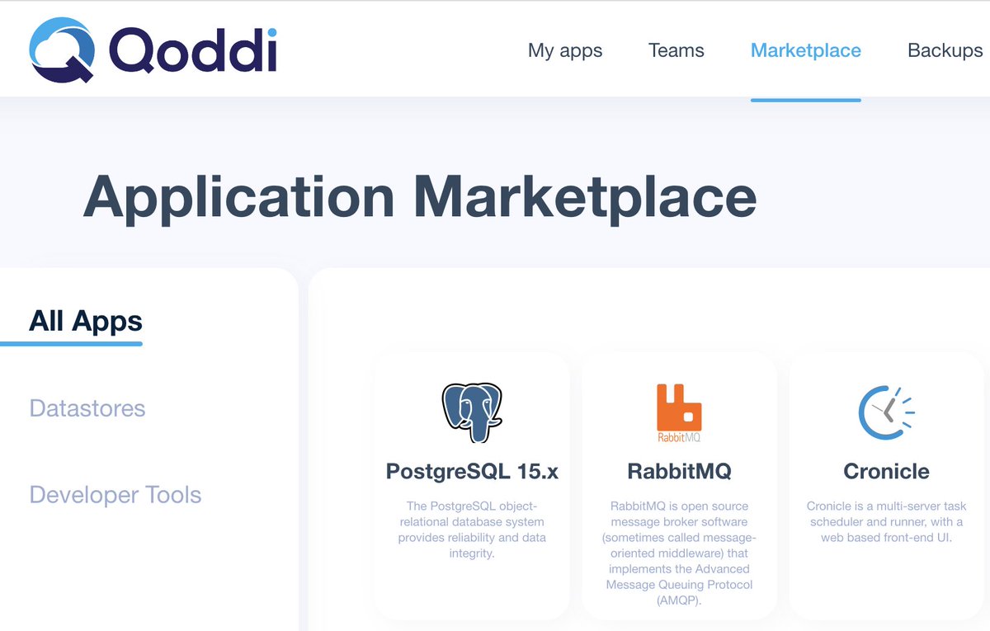Filter by Datastores category

pyautogui.click(x=87, y=408)
